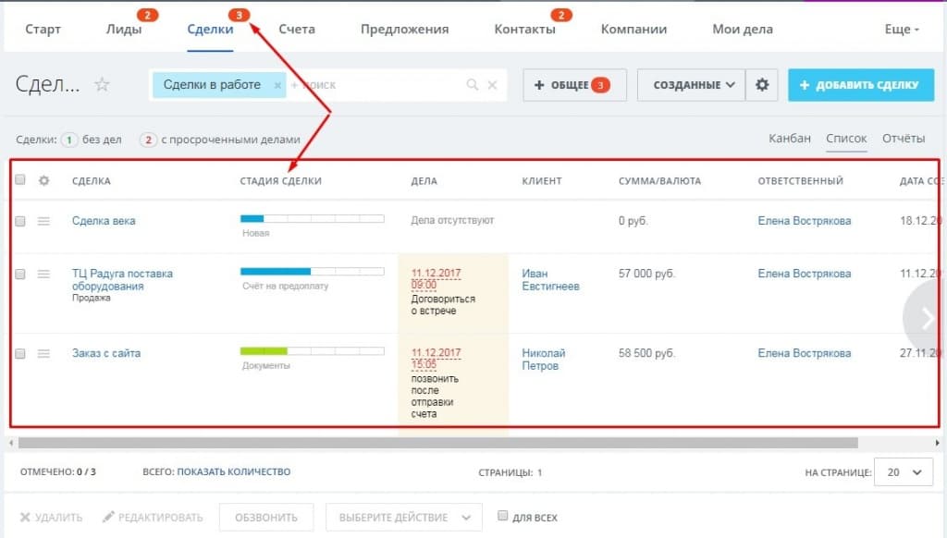
Task: Enable the 'Для всех' checkbox
Action: click(x=503, y=517)
